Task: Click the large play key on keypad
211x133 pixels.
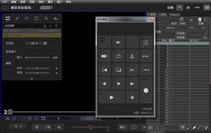Action: tap(112, 97)
